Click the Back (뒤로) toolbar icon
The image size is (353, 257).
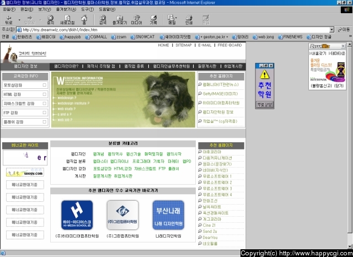coord(9,20)
